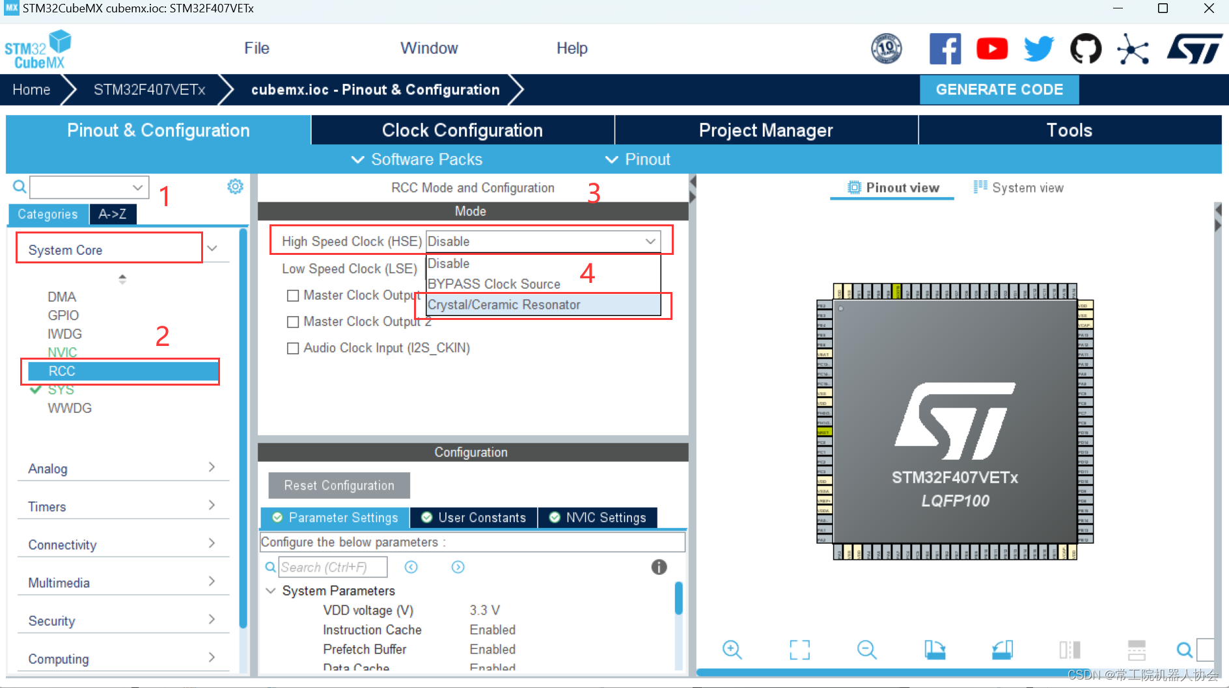Viewport: 1229px width, 688px height.
Task: Rotate the chip view clockwise
Action: pos(935,649)
